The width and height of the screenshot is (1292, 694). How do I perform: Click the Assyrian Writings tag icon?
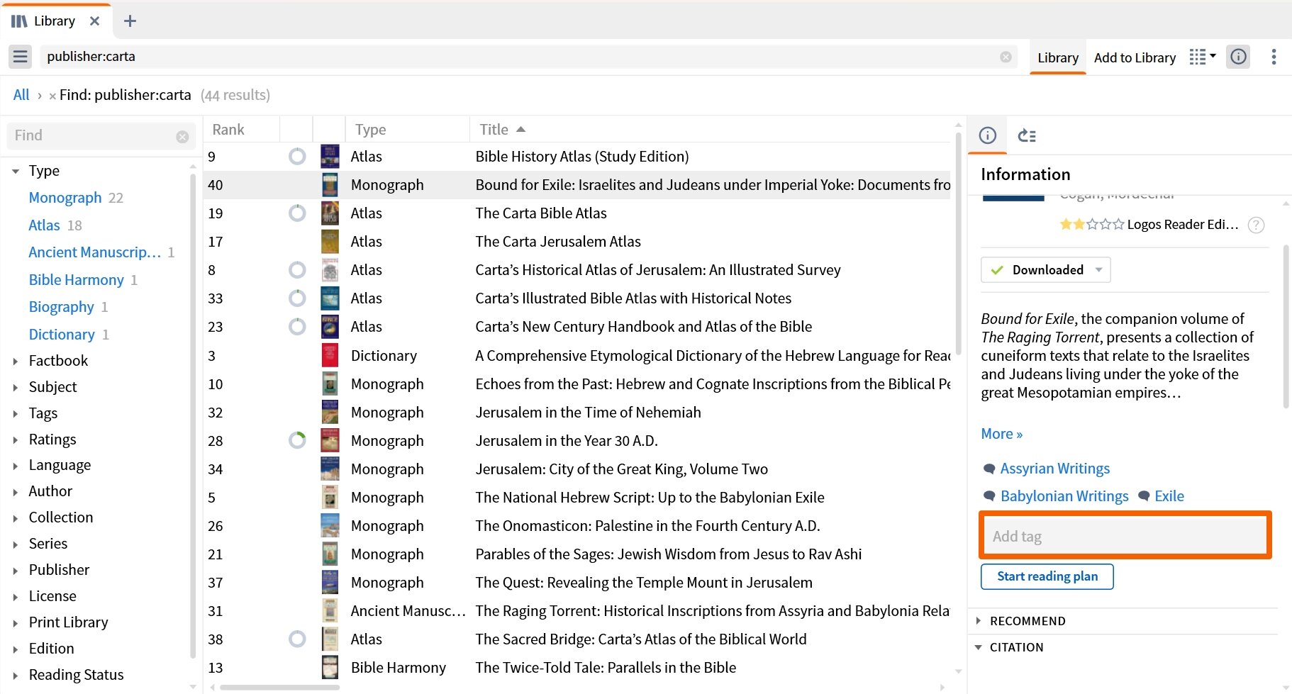tap(989, 469)
